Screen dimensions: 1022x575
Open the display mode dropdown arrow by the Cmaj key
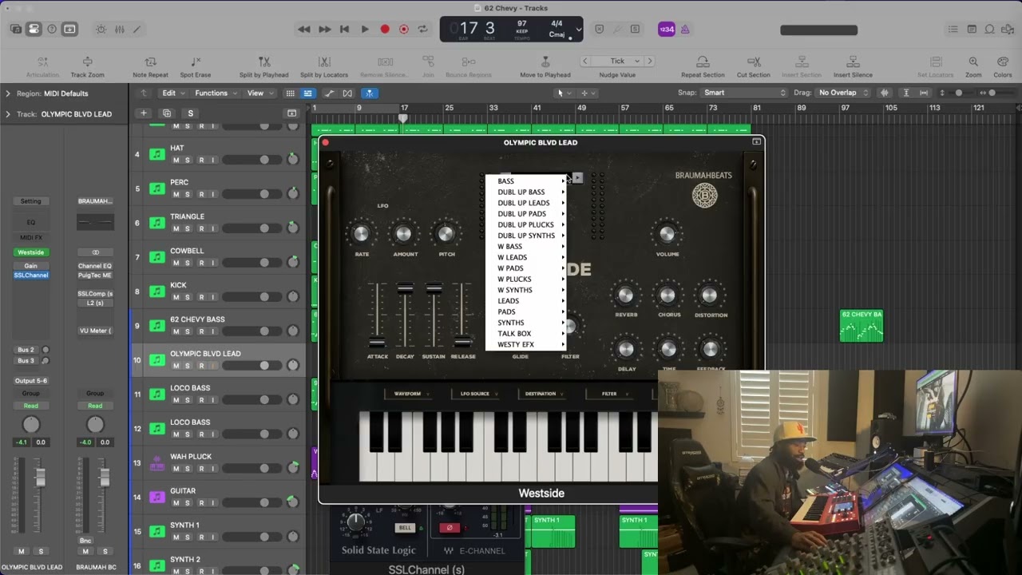(578, 30)
